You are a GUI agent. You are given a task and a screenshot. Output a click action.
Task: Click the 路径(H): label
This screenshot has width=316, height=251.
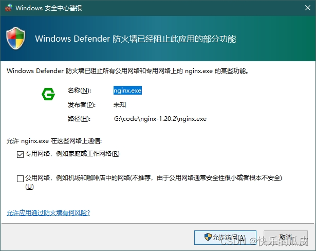point(79,119)
